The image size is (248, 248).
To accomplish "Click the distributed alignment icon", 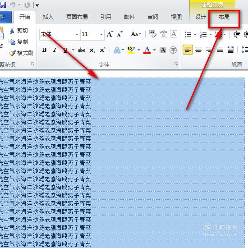I will point(230,50).
